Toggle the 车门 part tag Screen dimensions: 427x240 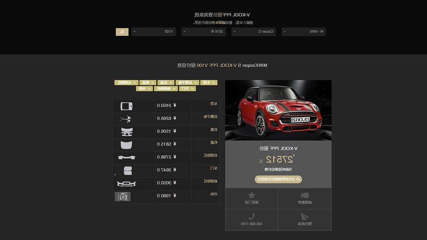[187, 88]
